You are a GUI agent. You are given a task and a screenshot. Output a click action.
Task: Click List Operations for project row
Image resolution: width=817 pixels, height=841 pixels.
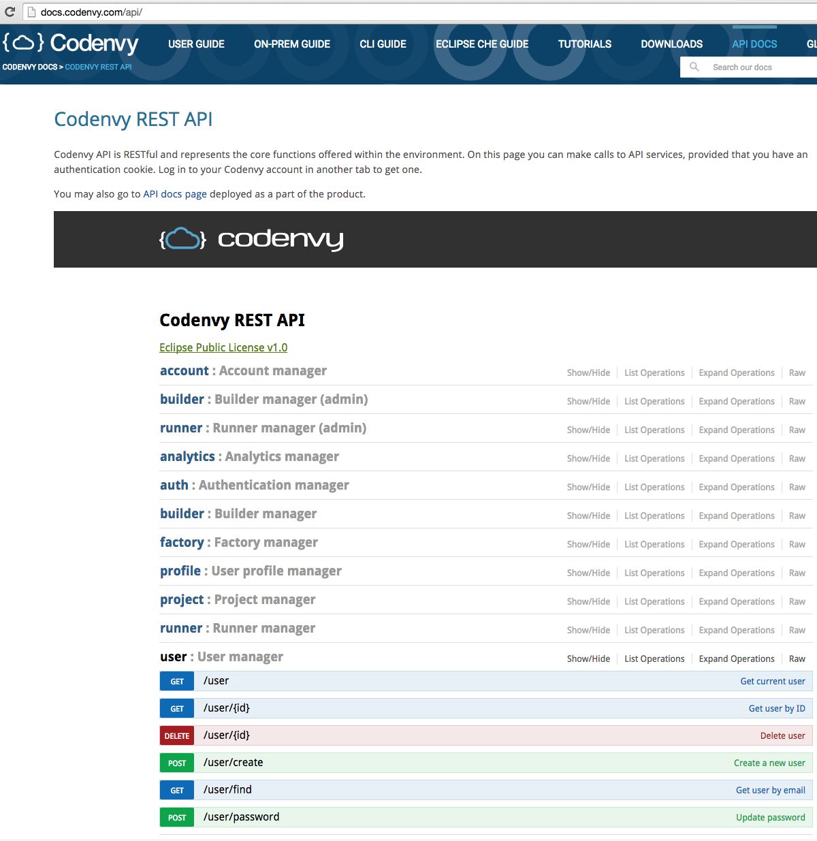tap(654, 601)
